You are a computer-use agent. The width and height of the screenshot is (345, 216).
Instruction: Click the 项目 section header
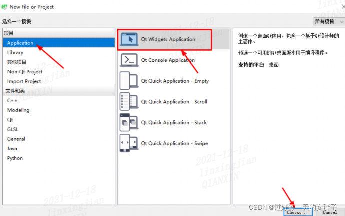(59, 33)
